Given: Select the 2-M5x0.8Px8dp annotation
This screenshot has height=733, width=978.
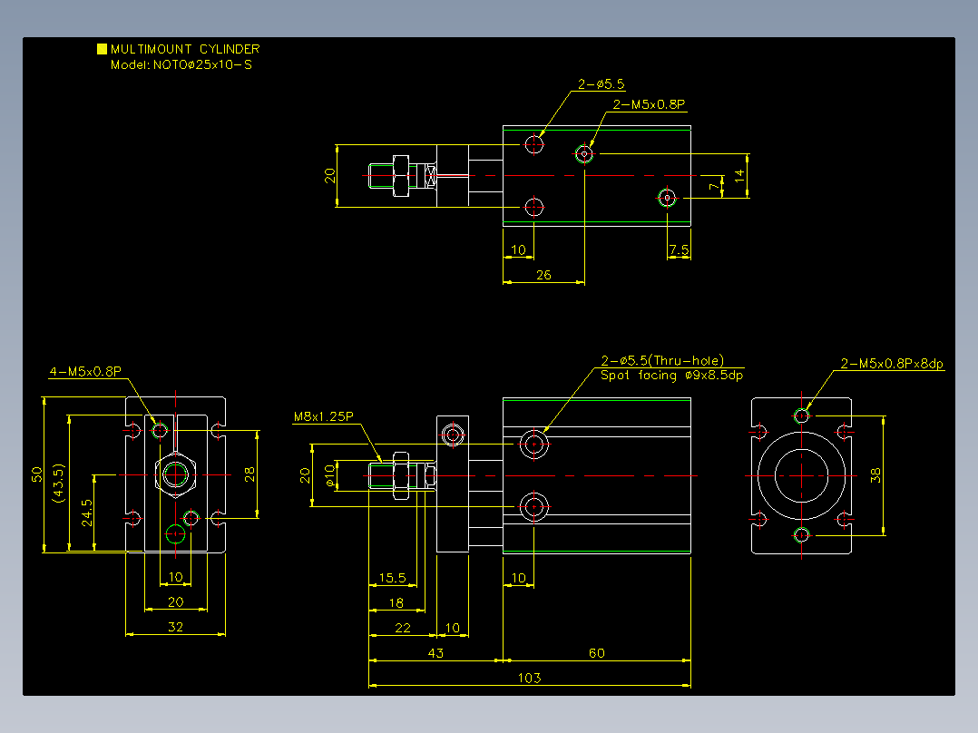Looking at the screenshot, I should [892, 364].
